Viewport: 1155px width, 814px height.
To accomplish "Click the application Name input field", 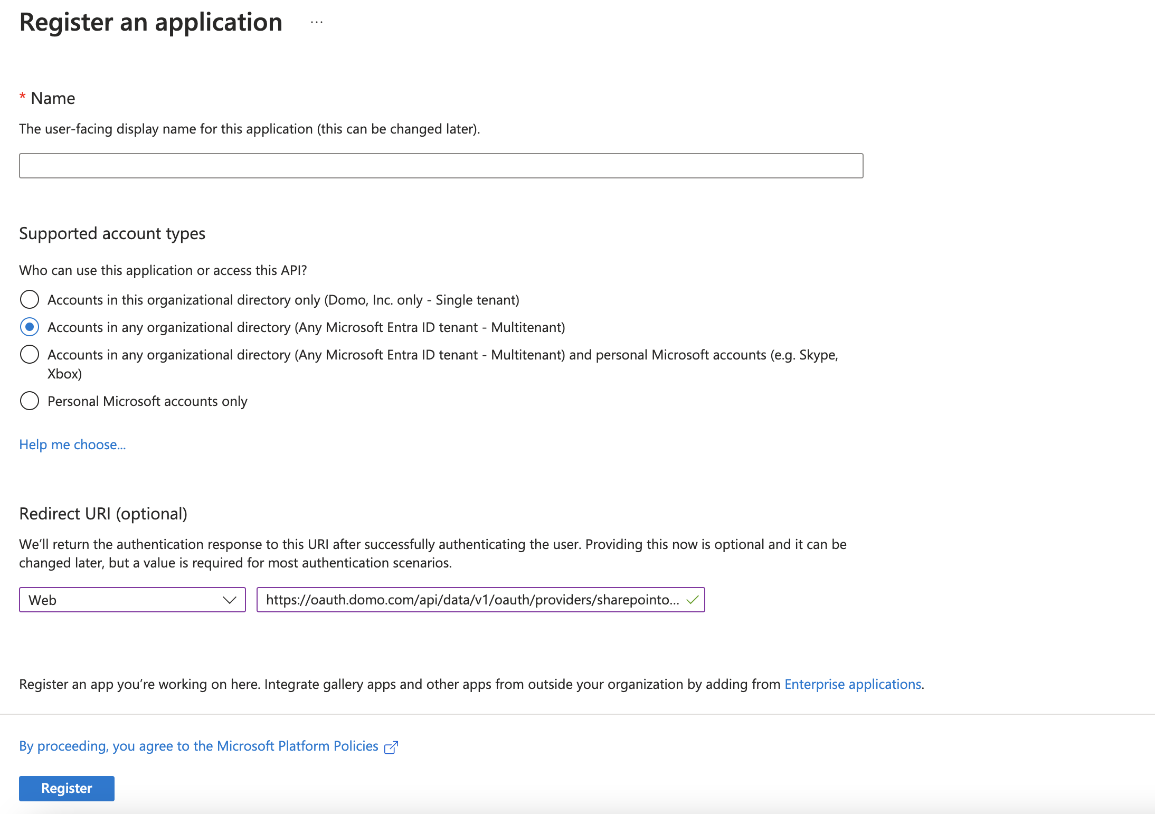I will (x=441, y=165).
